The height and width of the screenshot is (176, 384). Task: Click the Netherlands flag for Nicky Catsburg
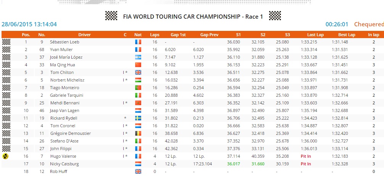coord(138,164)
